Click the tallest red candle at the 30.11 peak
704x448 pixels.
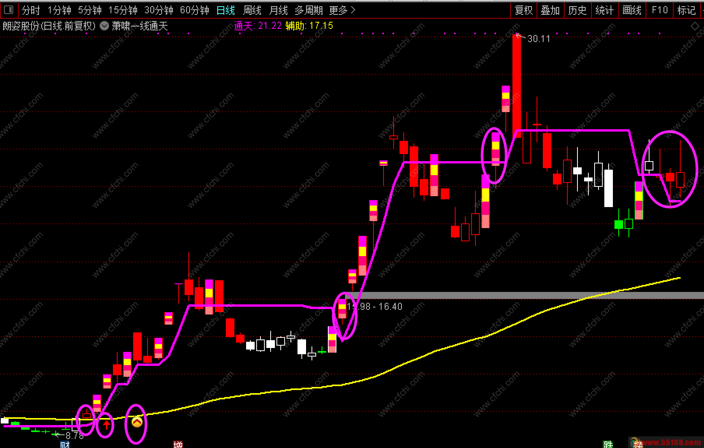(x=517, y=86)
